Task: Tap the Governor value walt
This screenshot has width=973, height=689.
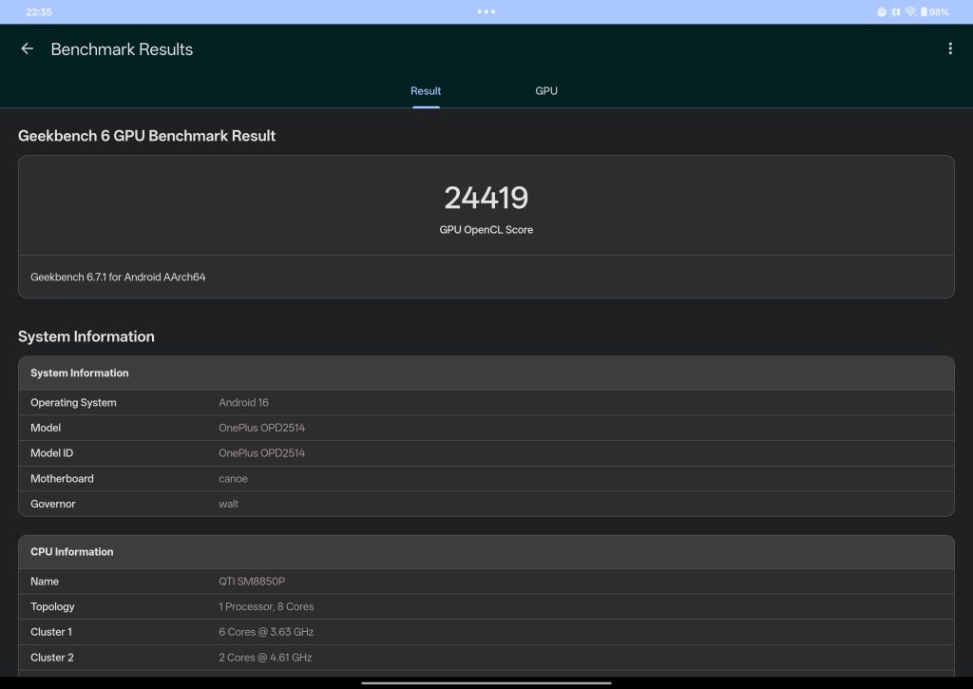Action: [x=228, y=504]
